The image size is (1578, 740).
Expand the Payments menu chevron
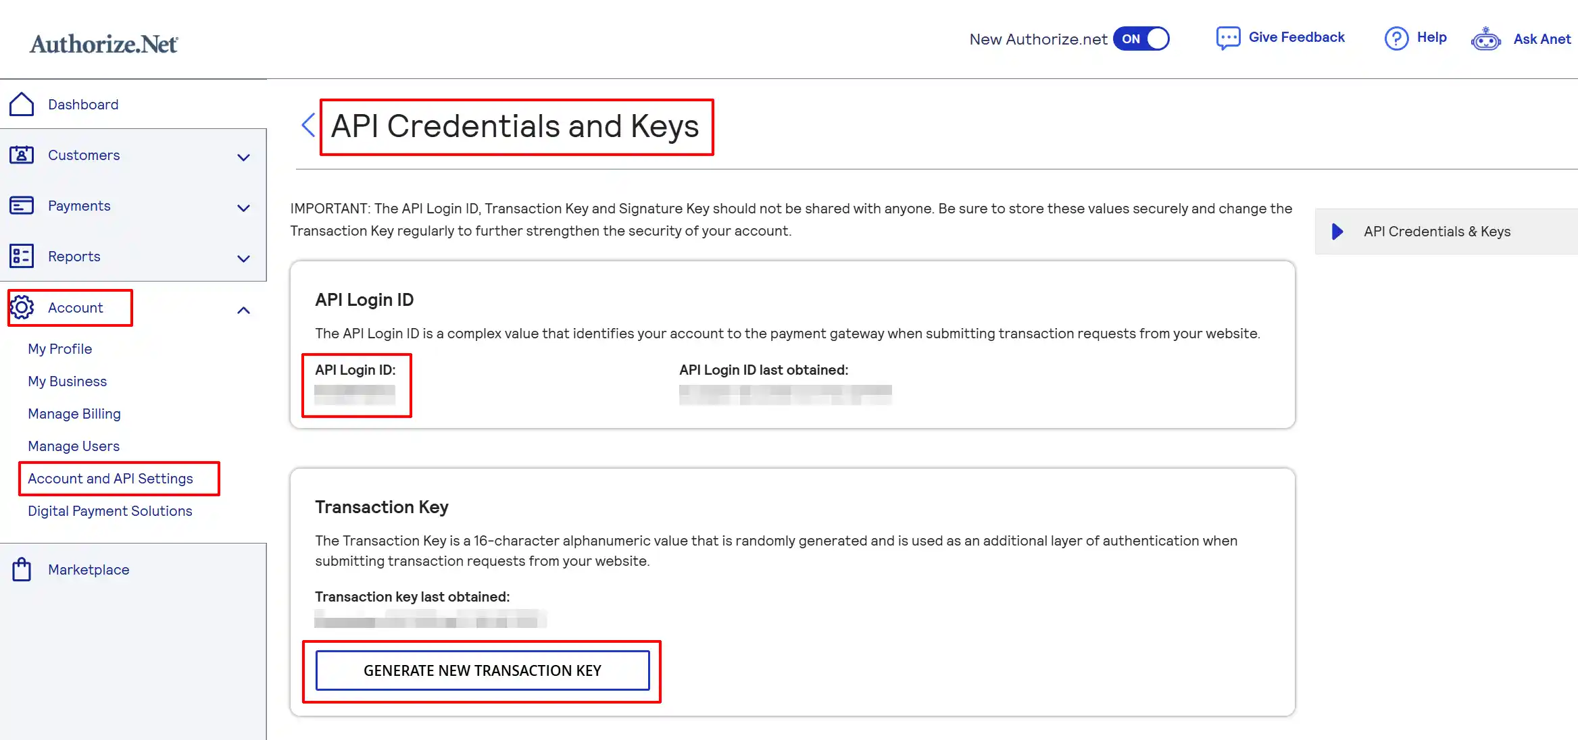[x=244, y=208]
